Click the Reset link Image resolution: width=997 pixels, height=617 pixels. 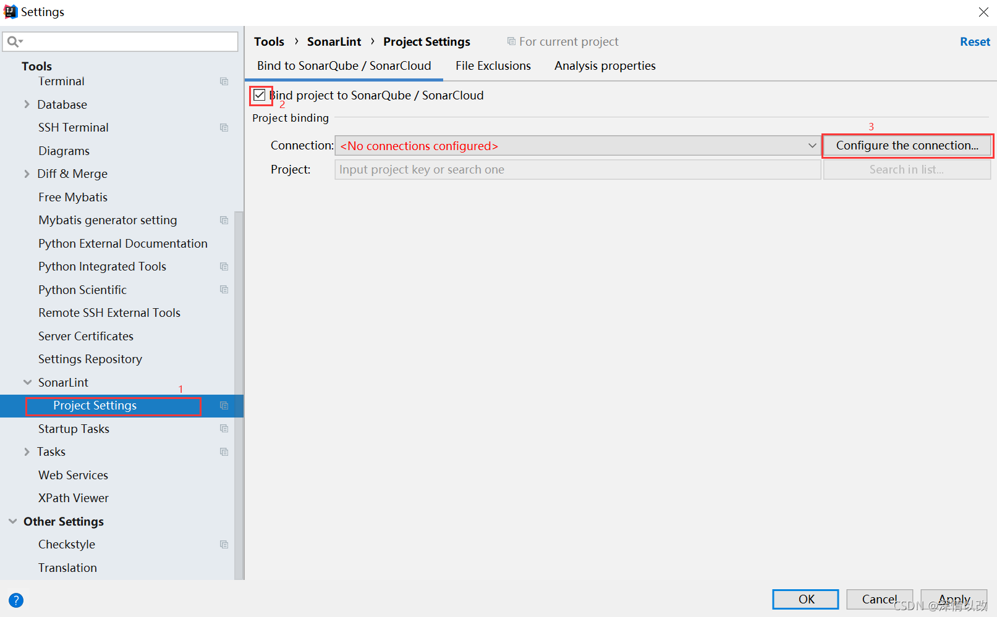[x=975, y=41]
